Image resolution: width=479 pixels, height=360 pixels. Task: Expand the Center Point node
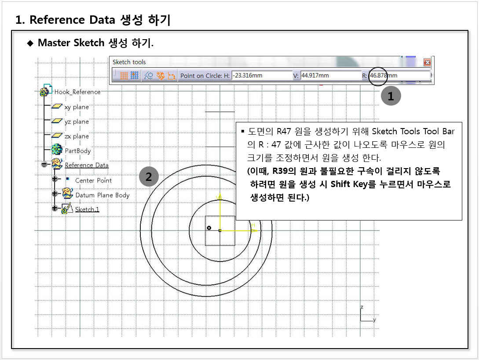pyautogui.click(x=55, y=180)
